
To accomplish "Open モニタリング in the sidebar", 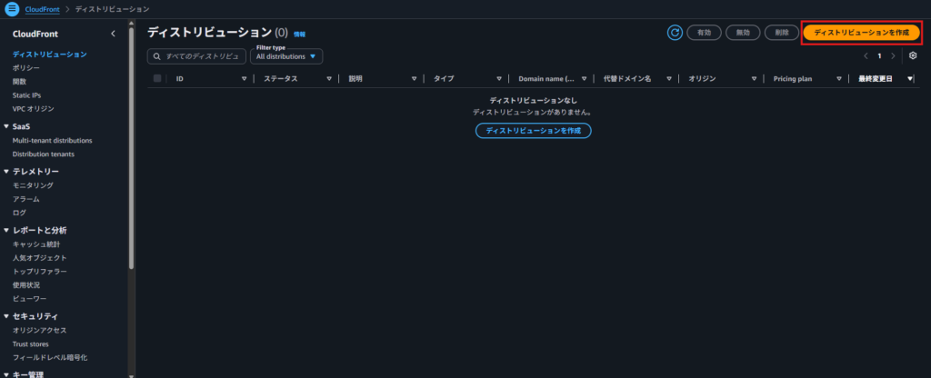I will pyautogui.click(x=33, y=185).
